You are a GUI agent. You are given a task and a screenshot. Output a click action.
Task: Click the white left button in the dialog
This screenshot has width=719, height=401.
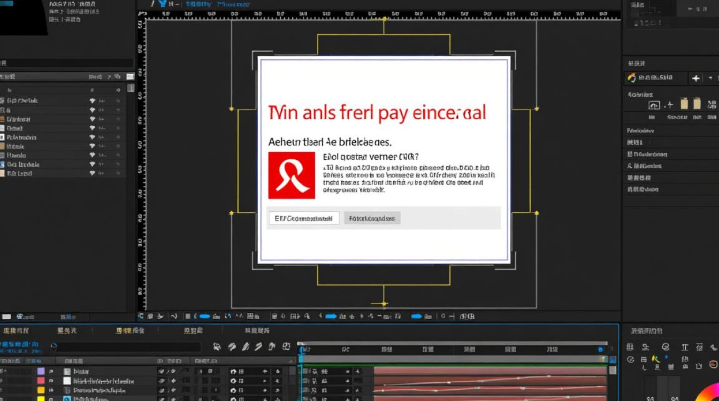click(x=304, y=218)
